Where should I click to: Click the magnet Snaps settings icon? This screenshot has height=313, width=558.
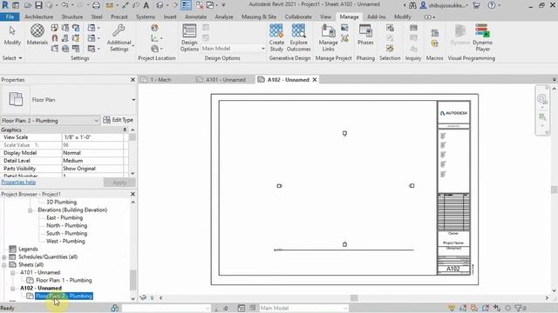coord(54,38)
